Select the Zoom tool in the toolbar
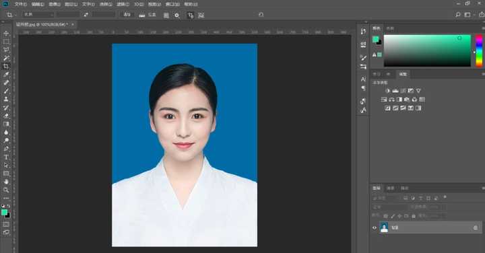 coord(6,190)
